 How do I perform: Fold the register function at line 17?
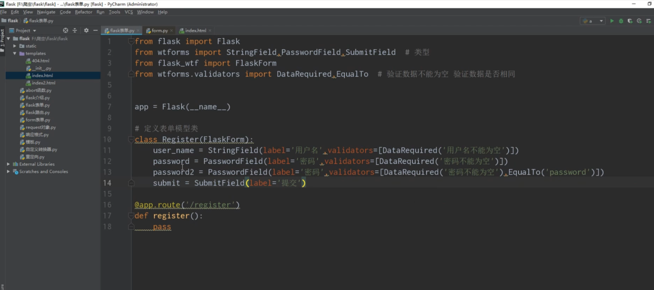pyautogui.click(x=131, y=216)
